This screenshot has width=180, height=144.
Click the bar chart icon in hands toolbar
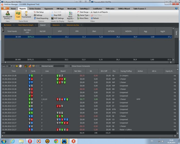(x=30, y=66)
